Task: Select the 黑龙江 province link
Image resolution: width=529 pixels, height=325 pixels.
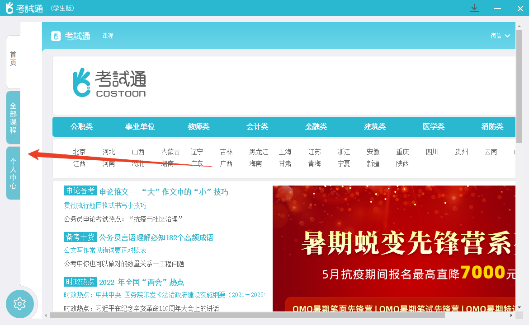Action: click(258, 152)
